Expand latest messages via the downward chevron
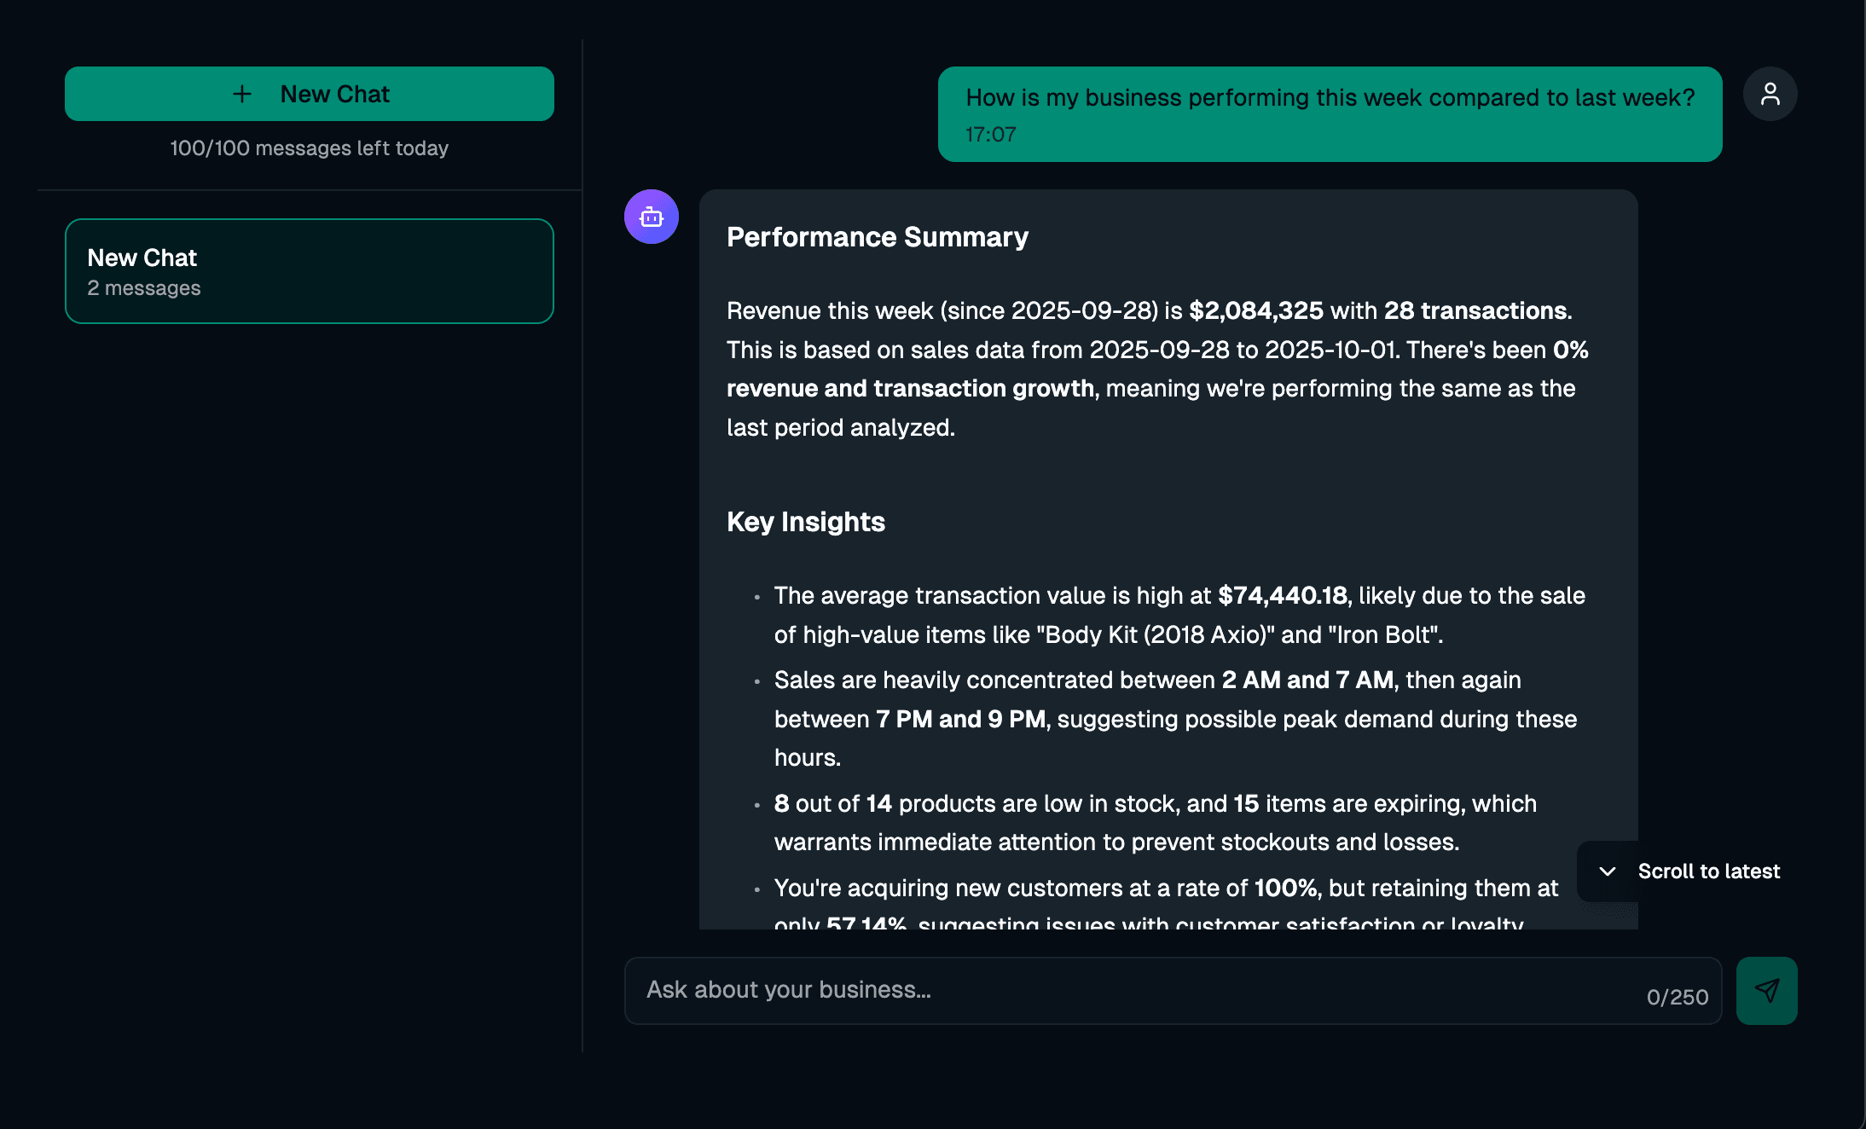Viewport: 1866px width, 1129px height. [x=1607, y=871]
